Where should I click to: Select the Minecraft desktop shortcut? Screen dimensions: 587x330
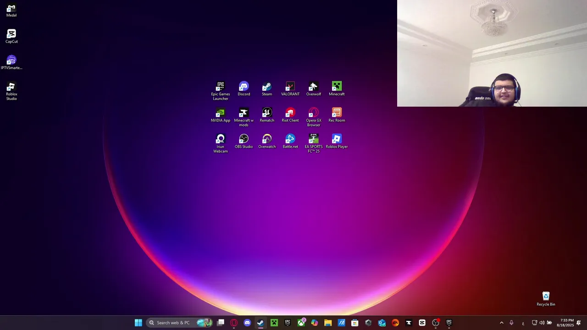coord(337,89)
